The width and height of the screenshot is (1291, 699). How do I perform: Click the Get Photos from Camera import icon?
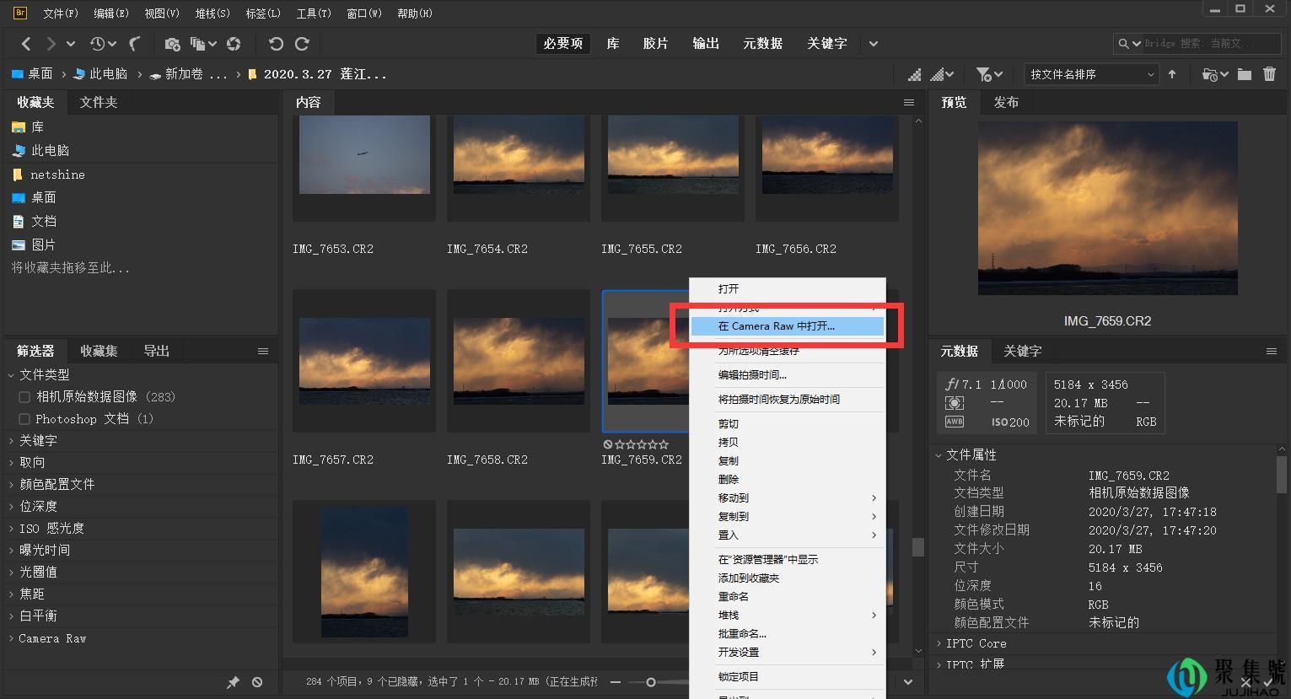[173, 44]
